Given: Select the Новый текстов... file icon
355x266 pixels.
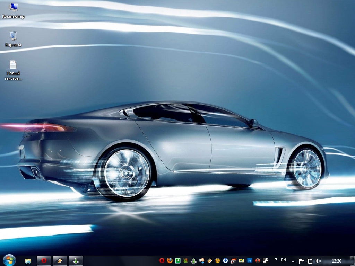Looking at the screenshot, I should 13,70.
